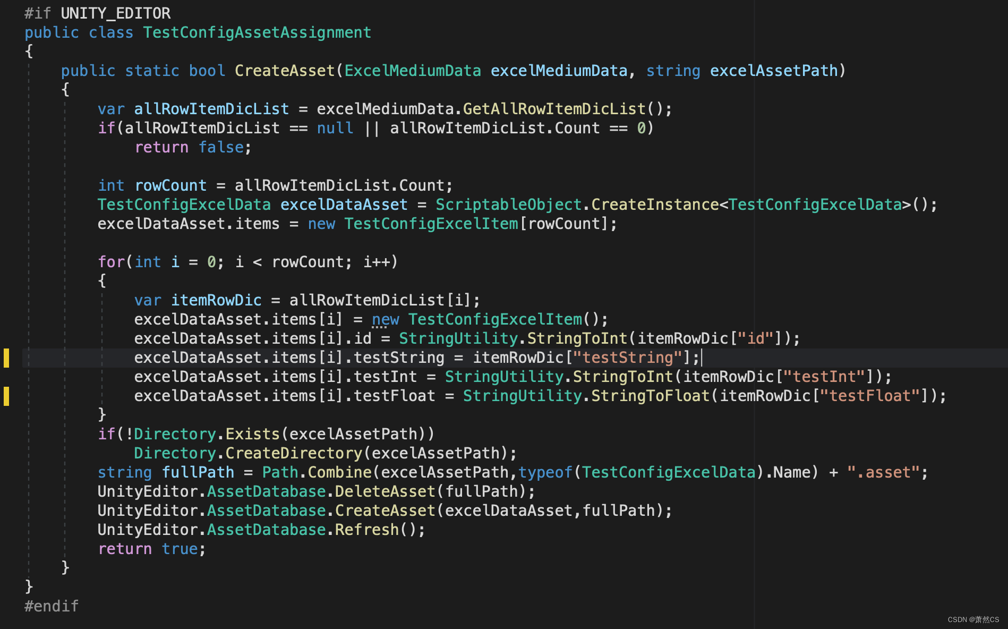Image resolution: width=1008 pixels, height=629 pixels.
Task: Click the yellow change marker beside testString line
Action: pyautogui.click(x=6, y=359)
